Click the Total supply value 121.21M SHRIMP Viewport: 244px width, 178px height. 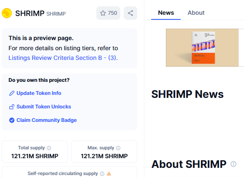click(35, 156)
